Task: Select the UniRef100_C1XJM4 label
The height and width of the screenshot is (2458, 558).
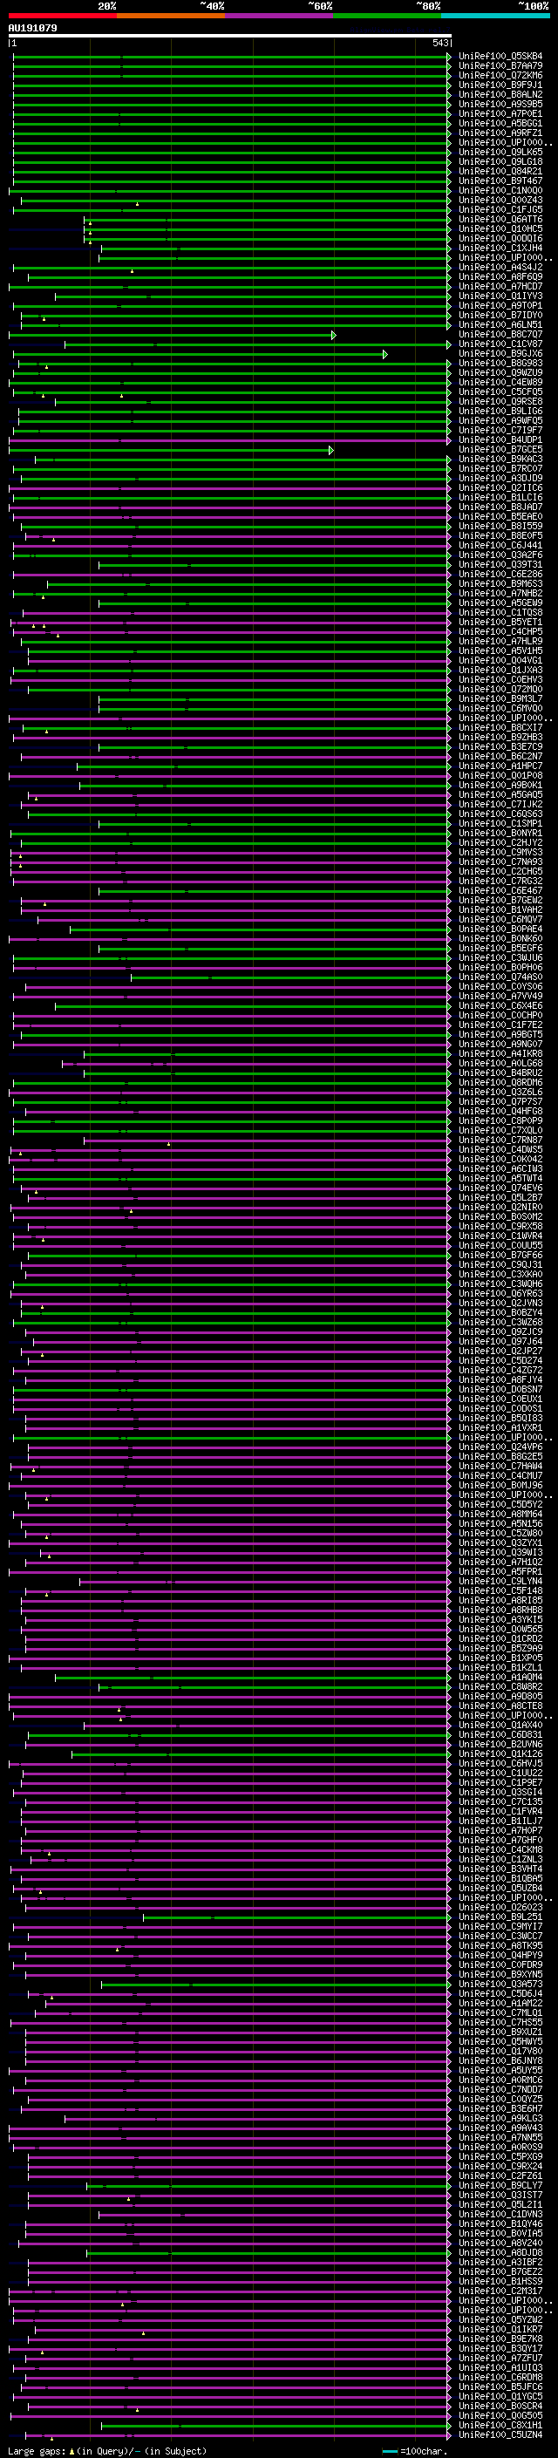Action: click(500, 249)
